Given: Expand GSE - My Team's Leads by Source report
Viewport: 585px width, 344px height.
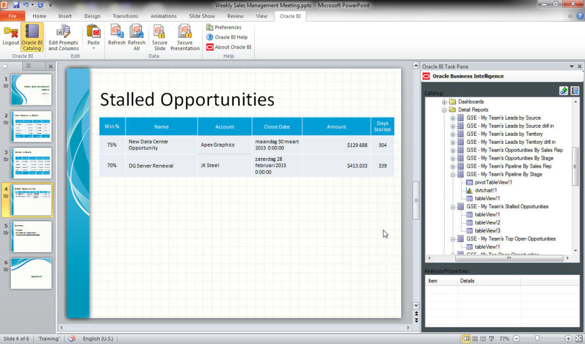Looking at the screenshot, I should click(451, 118).
